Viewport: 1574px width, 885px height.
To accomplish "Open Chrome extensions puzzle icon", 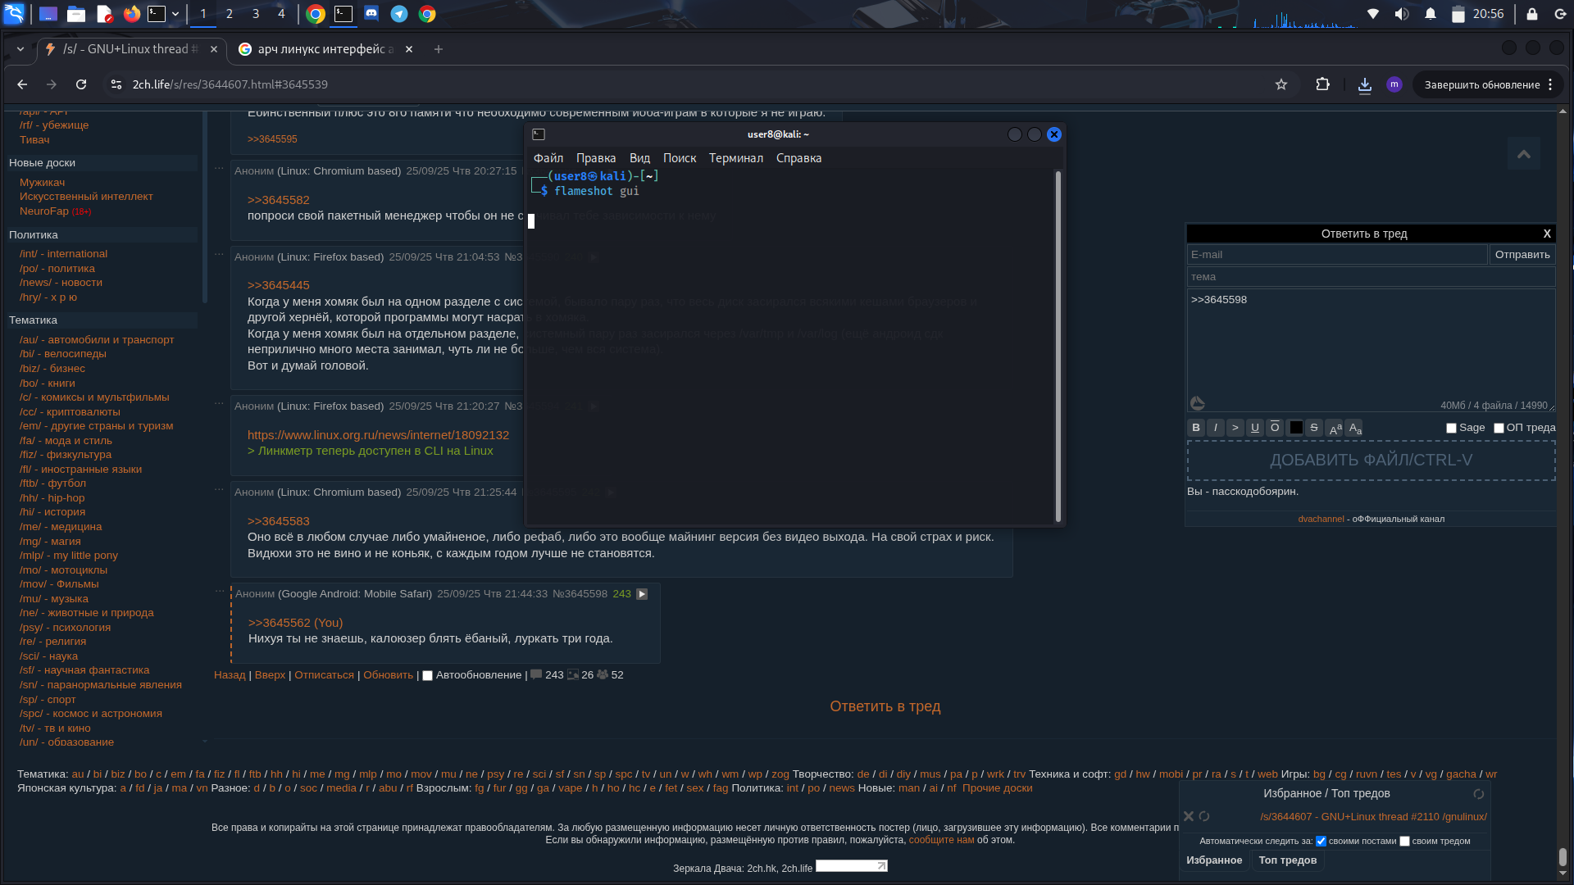I will [x=1322, y=84].
